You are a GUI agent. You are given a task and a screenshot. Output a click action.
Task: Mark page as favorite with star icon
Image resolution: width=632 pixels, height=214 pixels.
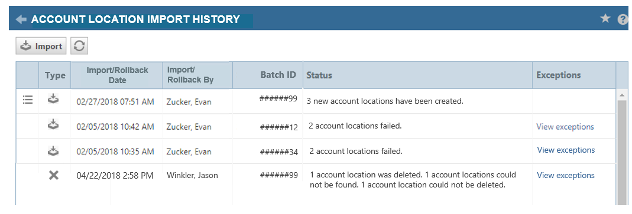(x=605, y=18)
